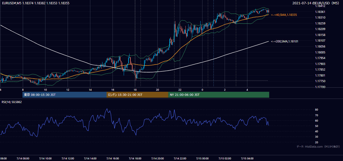343x161 pixels.
Task: Click hour label 22 below the price chart
Action: tap(180, 90)
